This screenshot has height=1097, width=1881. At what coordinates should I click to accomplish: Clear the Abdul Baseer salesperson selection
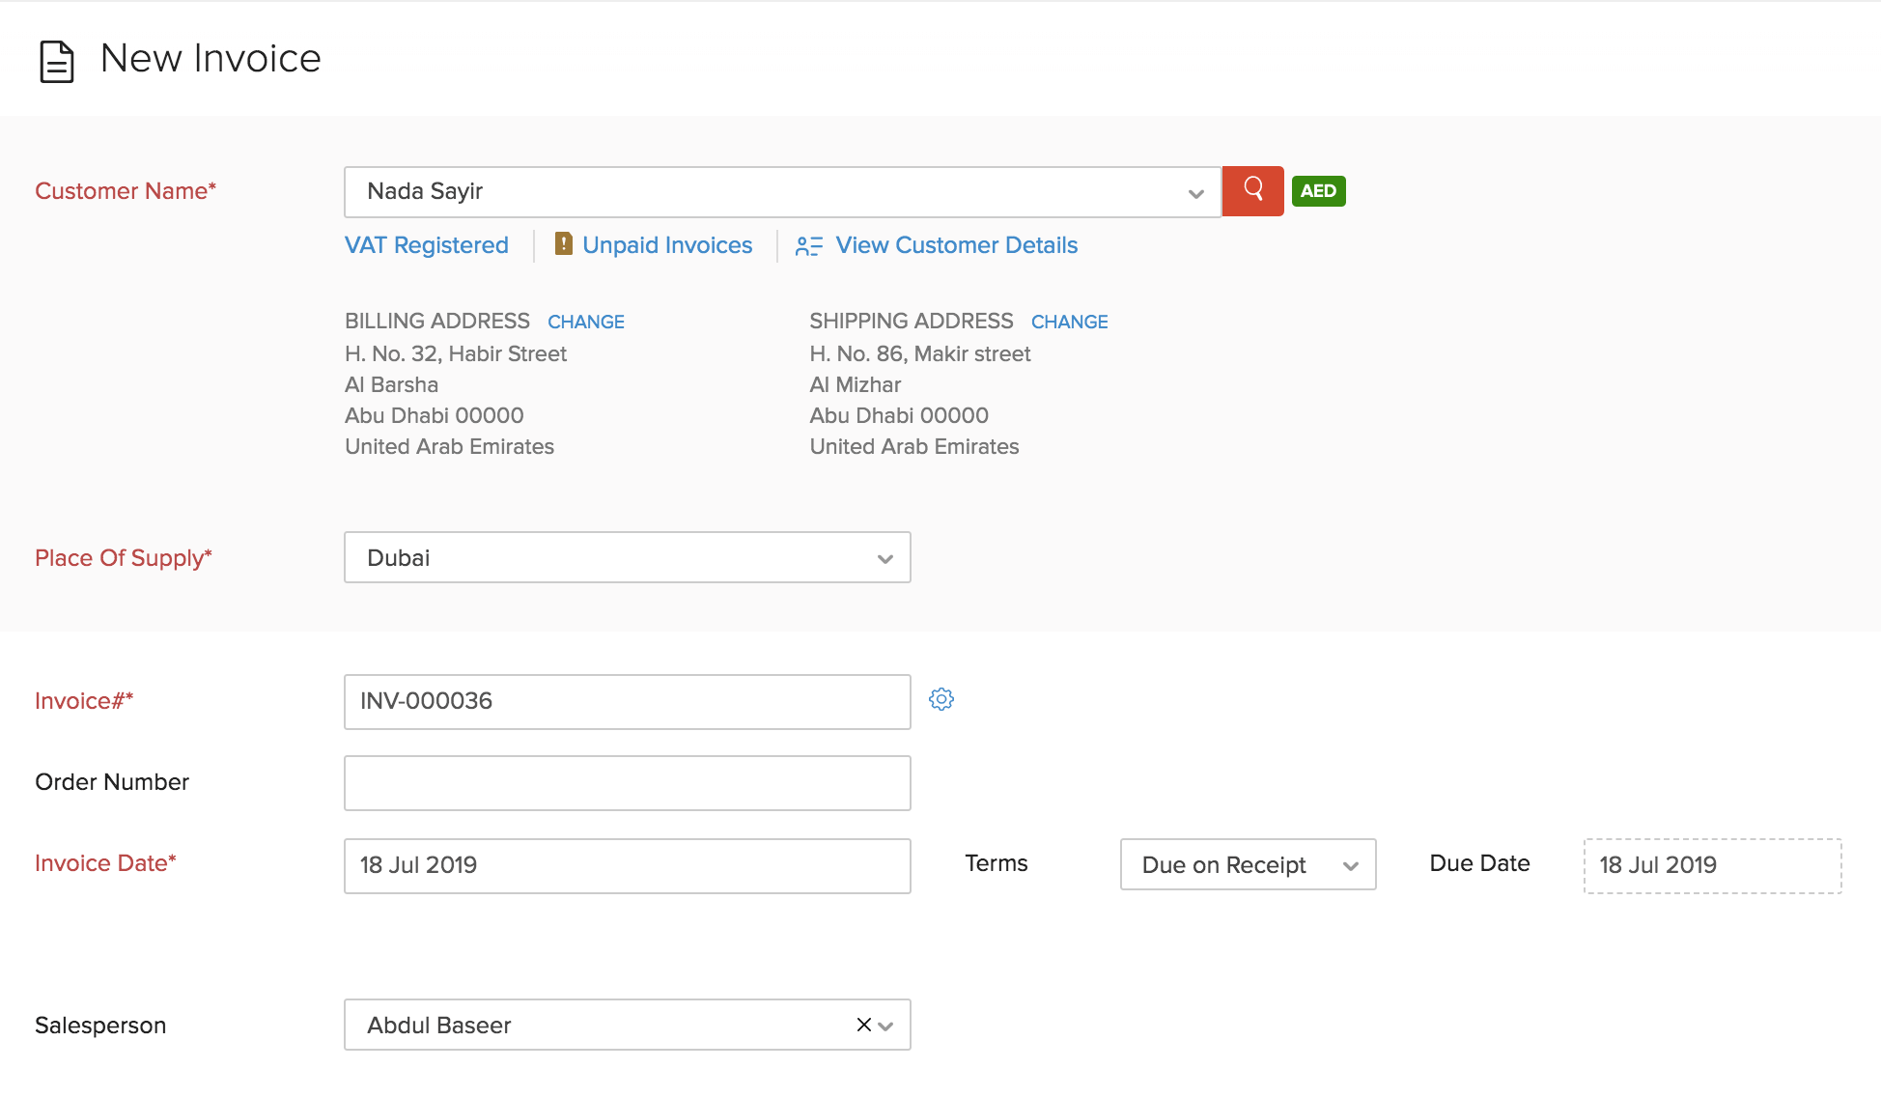click(863, 1025)
